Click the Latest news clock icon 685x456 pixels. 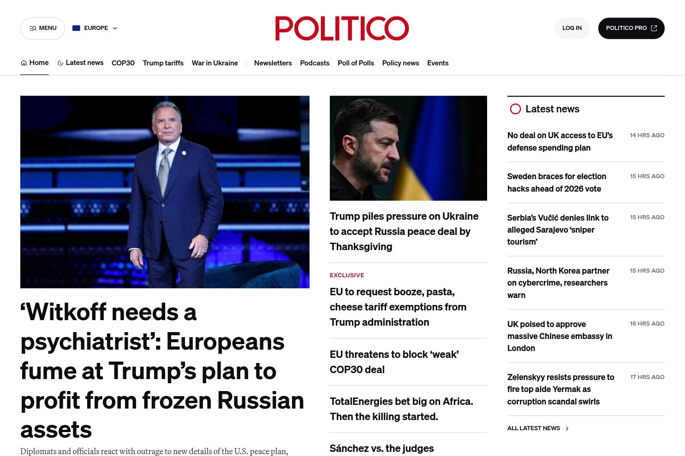(60, 63)
